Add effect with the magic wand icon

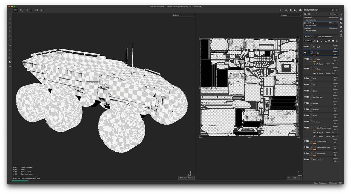tap(314, 41)
